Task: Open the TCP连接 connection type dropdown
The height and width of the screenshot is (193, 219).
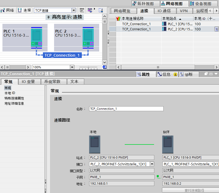Action: tap(74, 11)
